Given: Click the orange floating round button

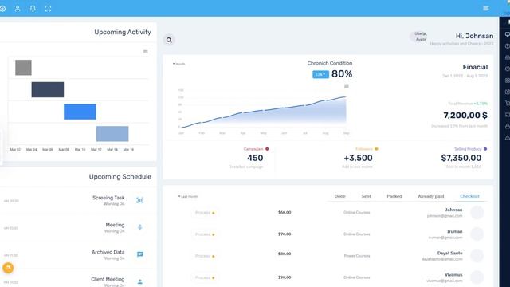Looking at the screenshot, I should [8, 268].
